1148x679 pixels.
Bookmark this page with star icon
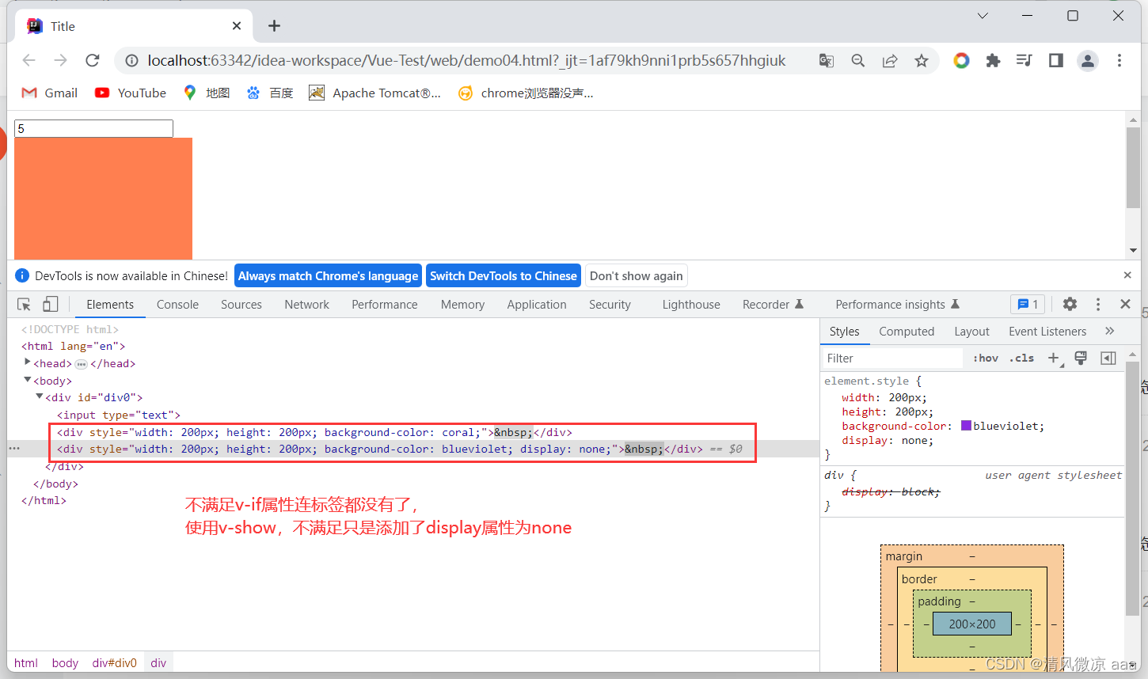(x=922, y=61)
